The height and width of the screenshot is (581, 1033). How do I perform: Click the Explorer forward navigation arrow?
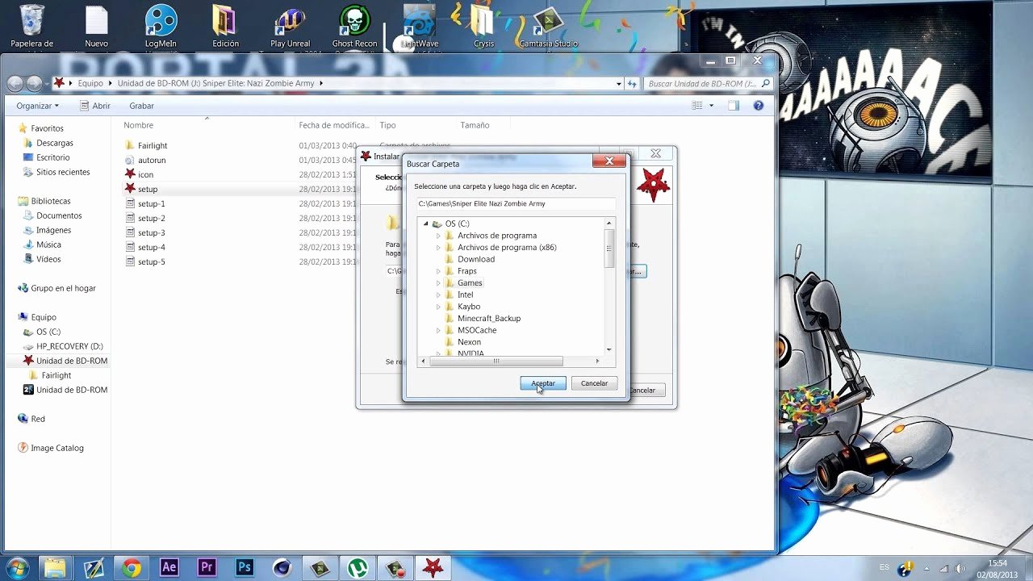coord(34,83)
